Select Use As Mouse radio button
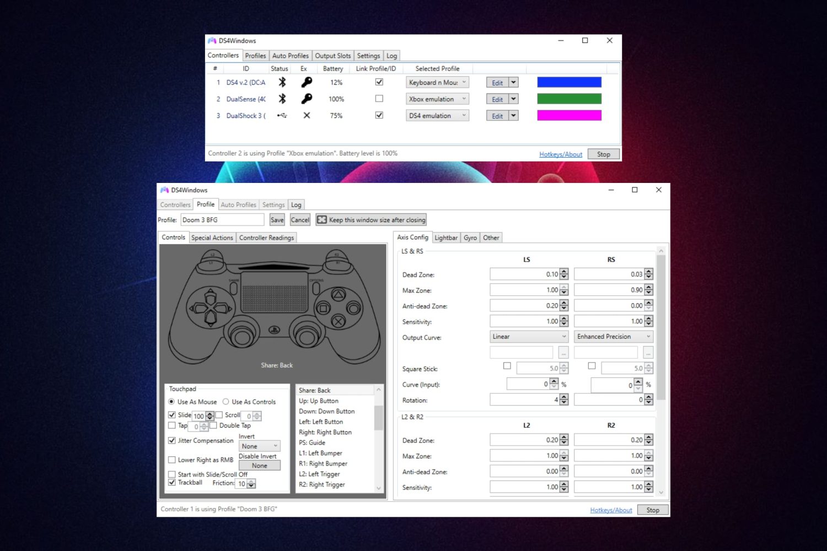This screenshot has width=827, height=551. pyautogui.click(x=171, y=402)
